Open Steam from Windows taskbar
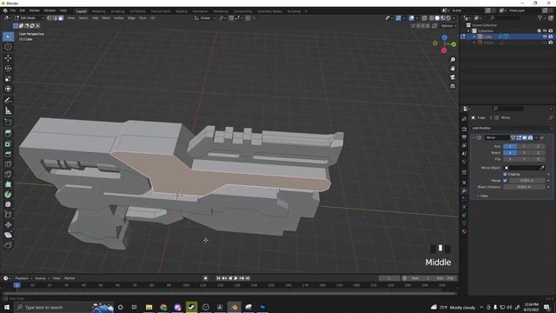Screen dimensions: 556x313 tap(191, 307)
